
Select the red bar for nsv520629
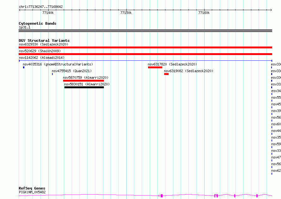pyautogui.click(x=145, y=54)
